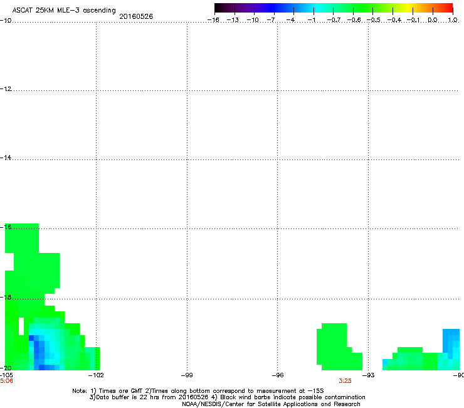This screenshot has width=464, height=408.
Task: Click the title "ASCAT 25KM MLE-3 ascending"
Action: point(64,11)
